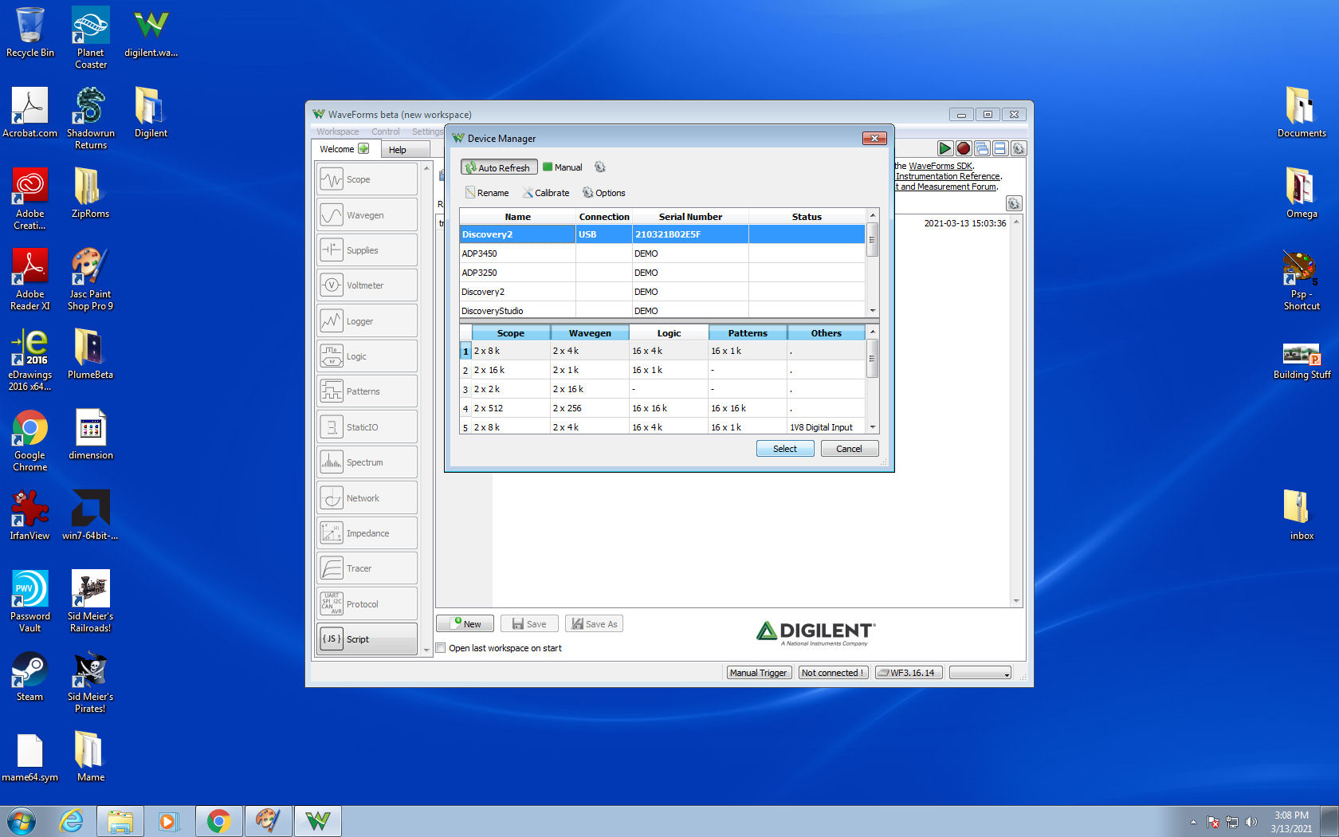Open the Manual Trigger dropdown

[x=758, y=673]
